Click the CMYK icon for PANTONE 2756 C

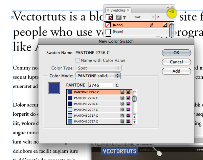(128, 98)
